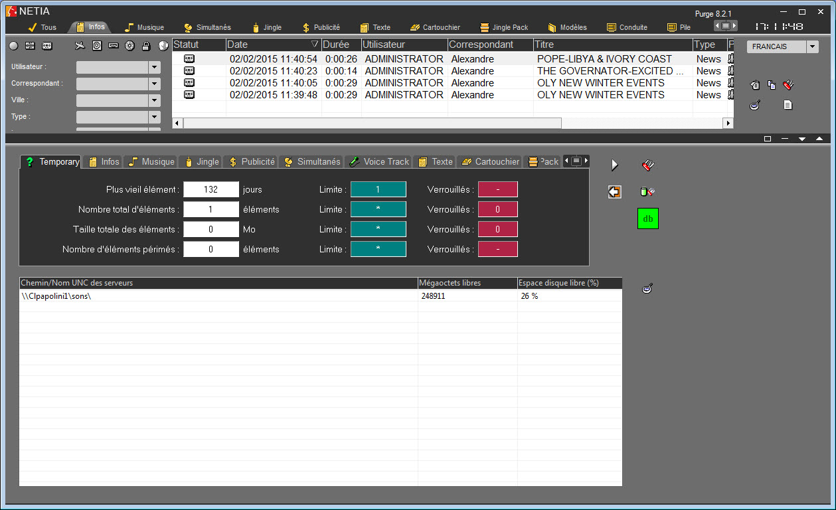Click the document page icon at right
This screenshot has width=836, height=510.
[788, 105]
